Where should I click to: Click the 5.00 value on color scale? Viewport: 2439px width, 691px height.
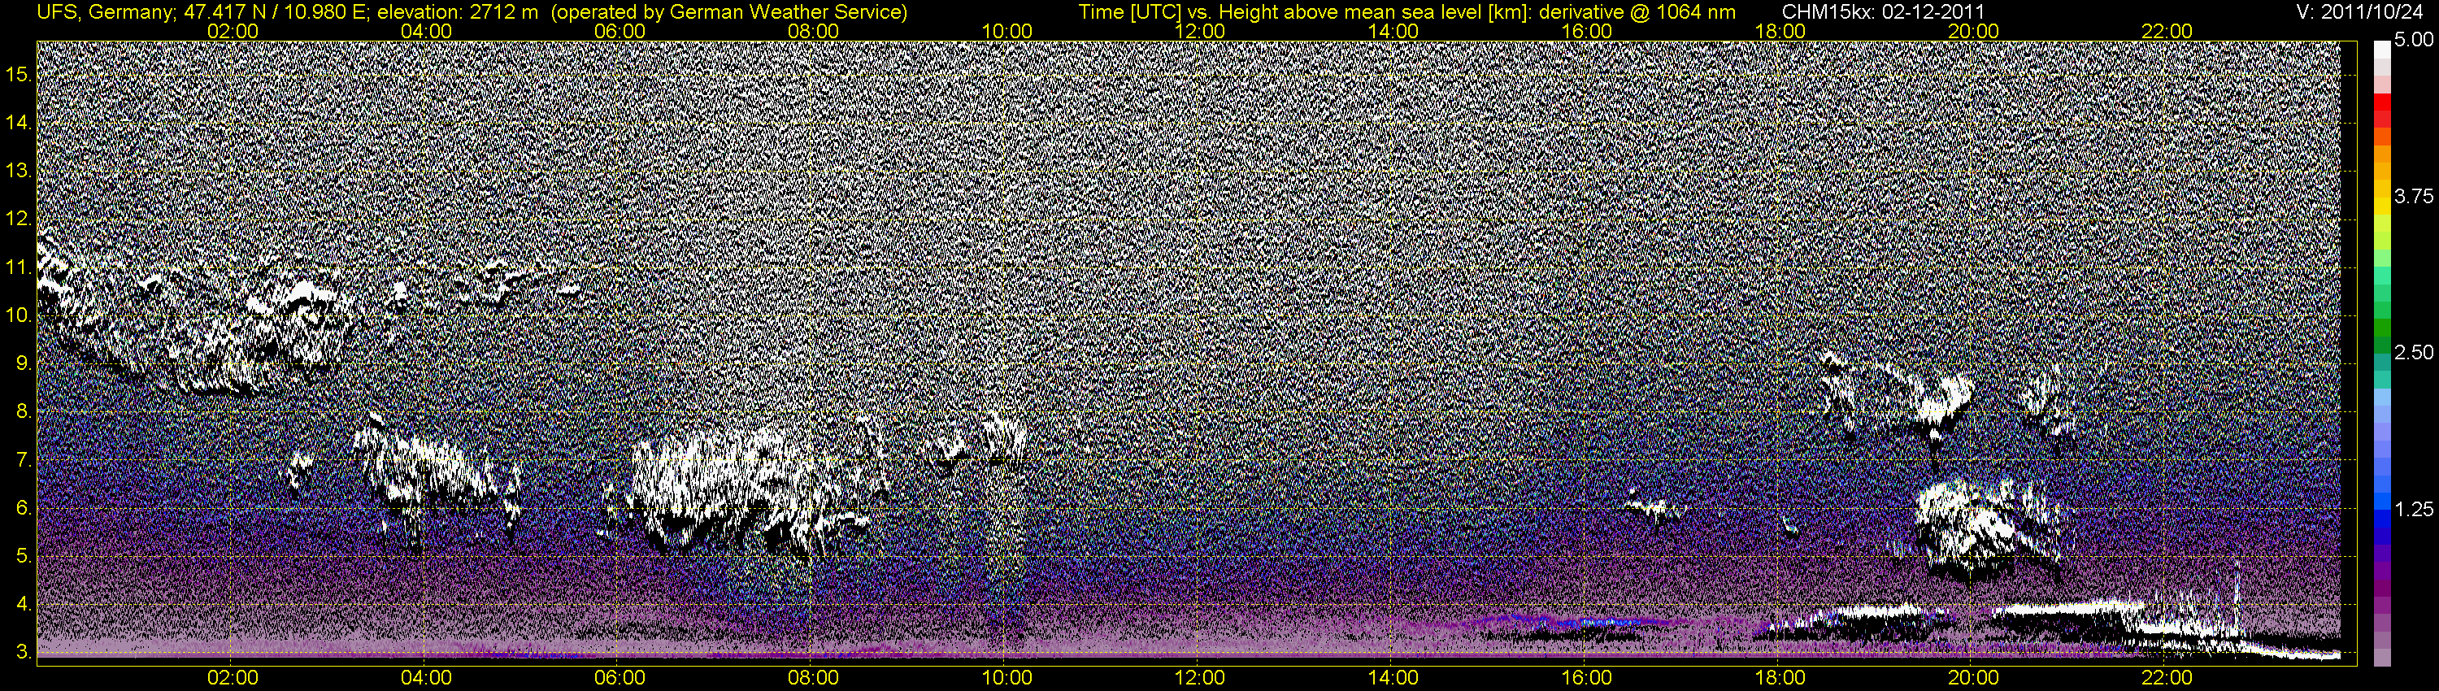[x=2414, y=41]
